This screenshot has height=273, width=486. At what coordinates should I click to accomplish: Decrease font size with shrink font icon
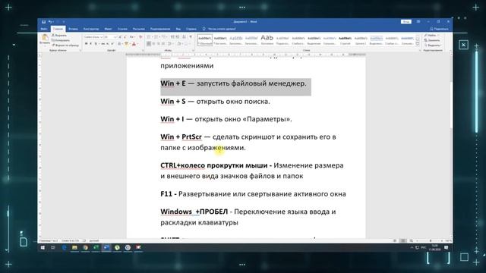(125, 37)
